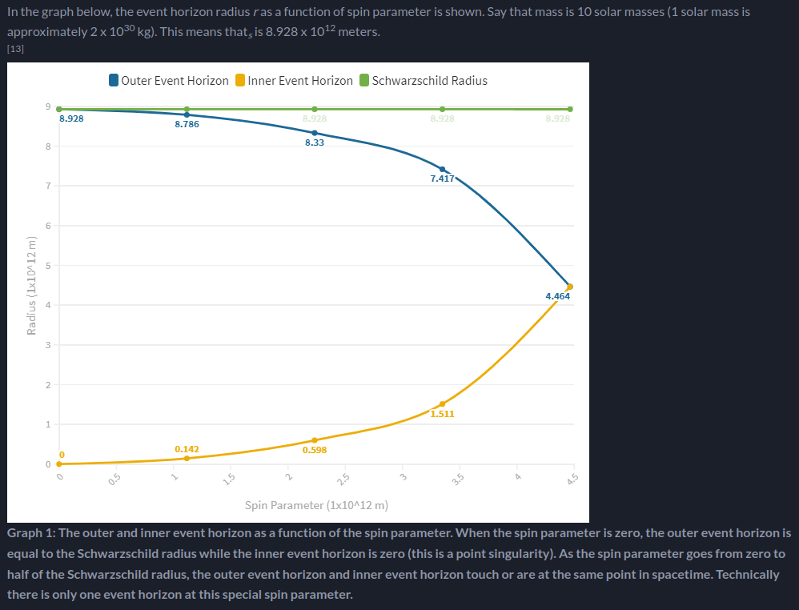The width and height of the screenshot is (799, 610).
Task: Select the outer horizon data point labeled 7.417
Action: (442, 169)
